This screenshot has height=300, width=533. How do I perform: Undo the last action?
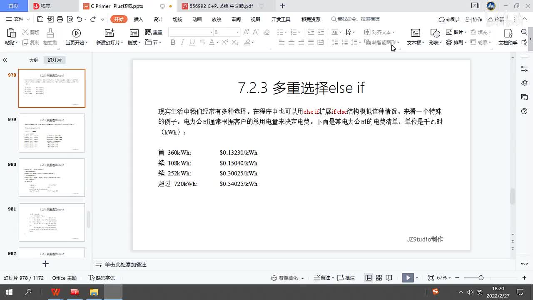click(x=79, y=19)
